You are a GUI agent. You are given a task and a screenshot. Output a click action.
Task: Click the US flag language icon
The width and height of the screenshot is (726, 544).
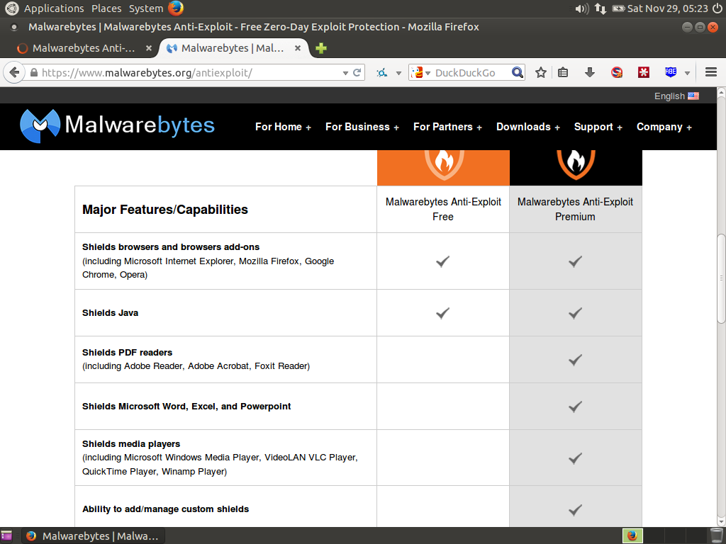[693, 96]
